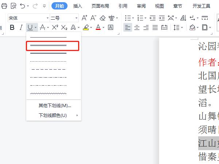Viewport: 219px width, 164px height.
Task: Click the center align icon
Action: 137,27
